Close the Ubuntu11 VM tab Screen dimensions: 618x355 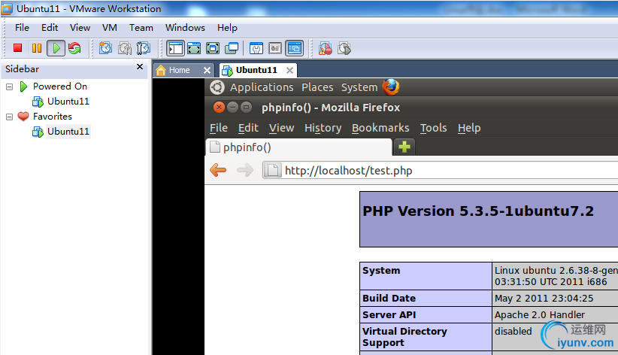pos(289,70)
